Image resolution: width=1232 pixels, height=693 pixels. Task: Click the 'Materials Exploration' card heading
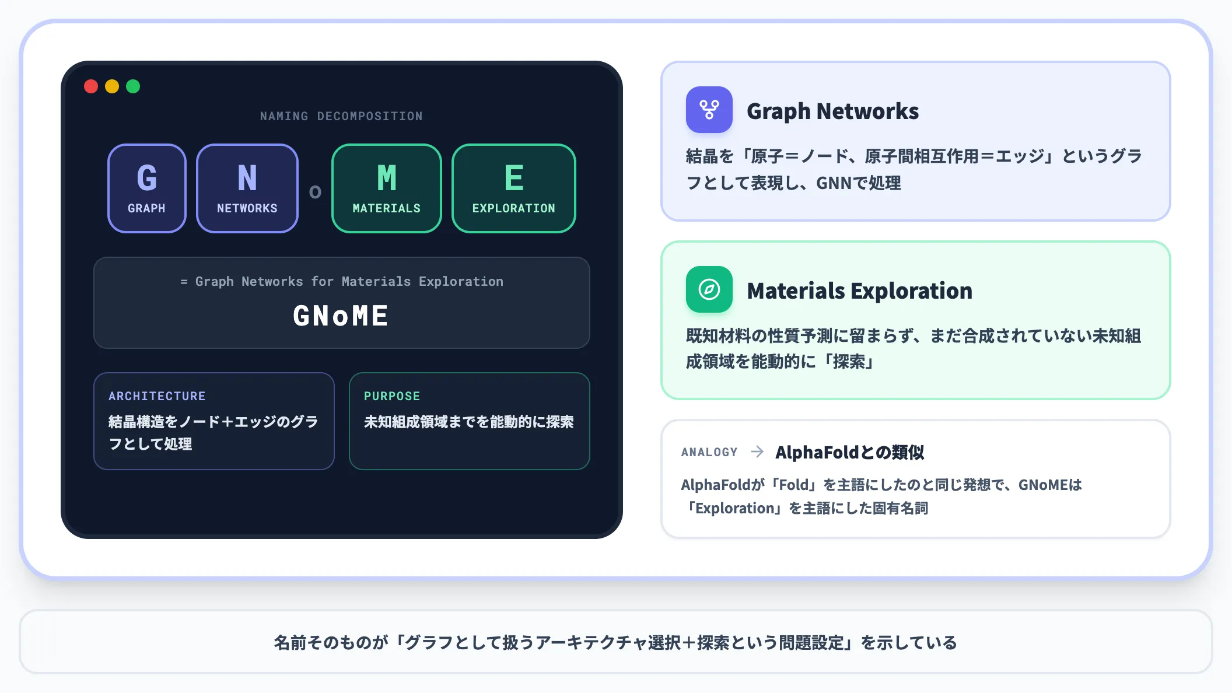tap(859, 290)
